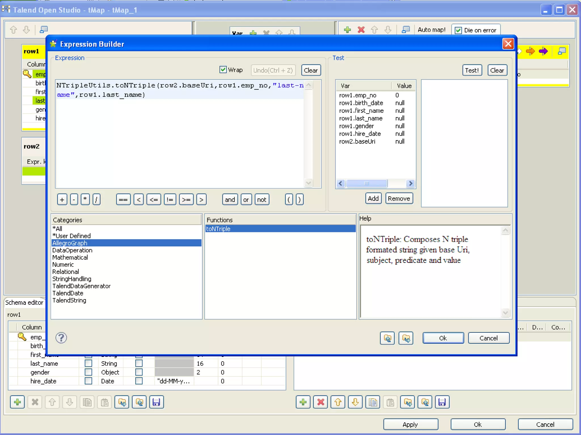Select TalendDate in Categories list
The height and width of the screenshot is (435, 581).
pyautogui.click(x=68, y=293)
